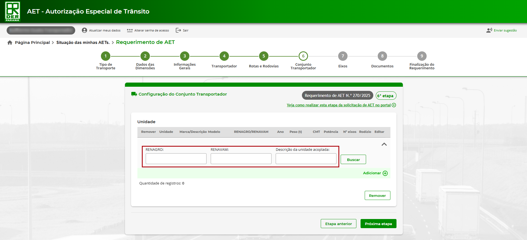527x240 pixels.
Task: Click the Requerimento de AET page title
Action: coord(145,42)
